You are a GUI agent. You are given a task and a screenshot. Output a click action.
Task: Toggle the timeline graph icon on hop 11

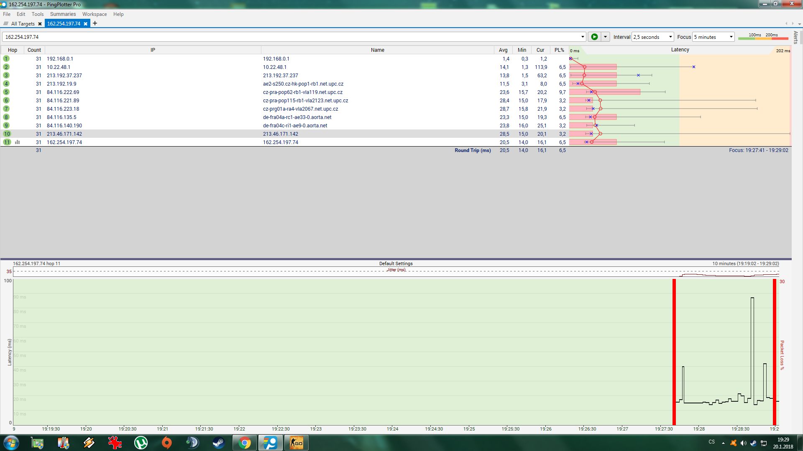click(18, 142)
